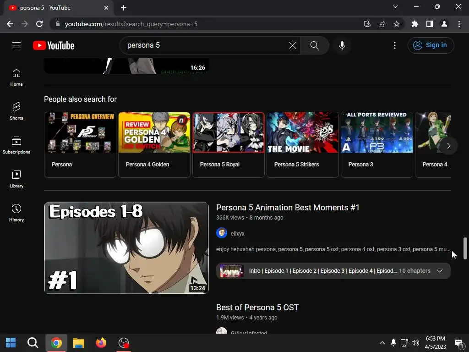
Task: Open Best of Persona 5 OST title
Action: 257,308
